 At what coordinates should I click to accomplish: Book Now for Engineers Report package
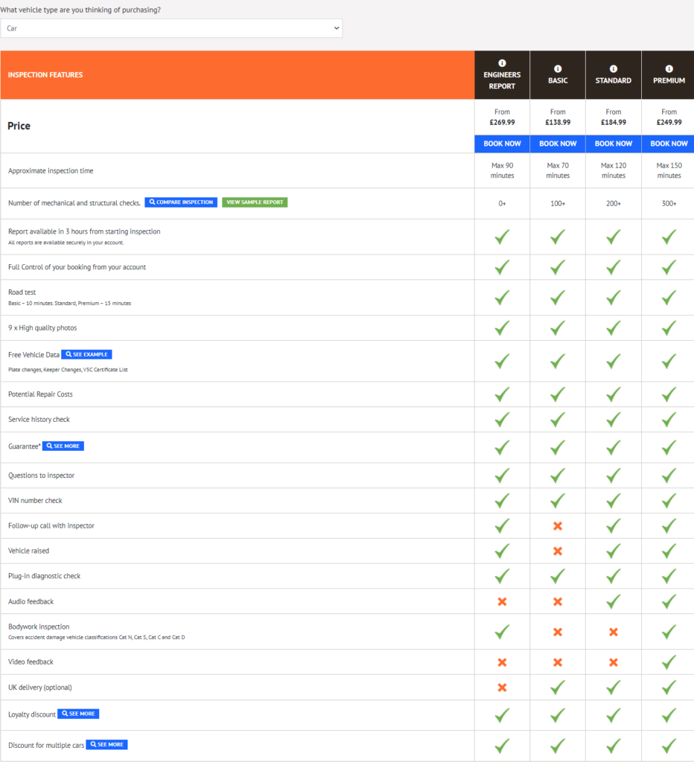point(502,144)
